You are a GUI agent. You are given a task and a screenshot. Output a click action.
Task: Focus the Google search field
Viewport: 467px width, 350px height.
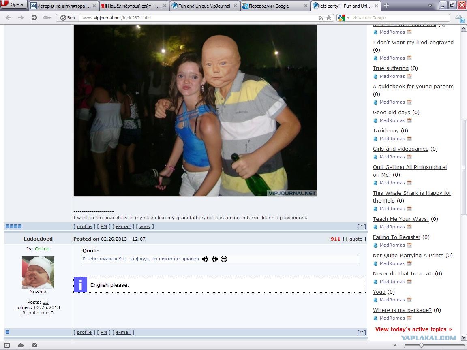[x=400, y=18]
